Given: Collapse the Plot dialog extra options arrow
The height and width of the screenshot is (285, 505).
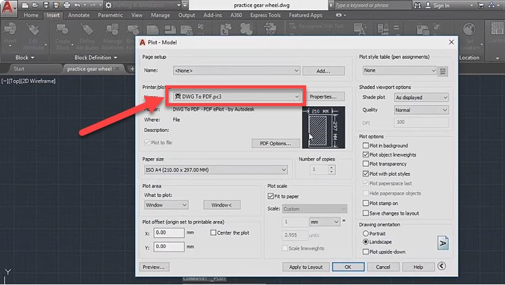Looking at the screenshot, I should (442, 267).
